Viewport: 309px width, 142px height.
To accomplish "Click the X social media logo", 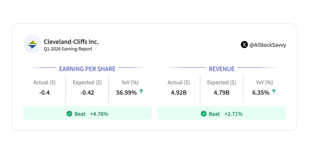I will [x=244, y=45].
